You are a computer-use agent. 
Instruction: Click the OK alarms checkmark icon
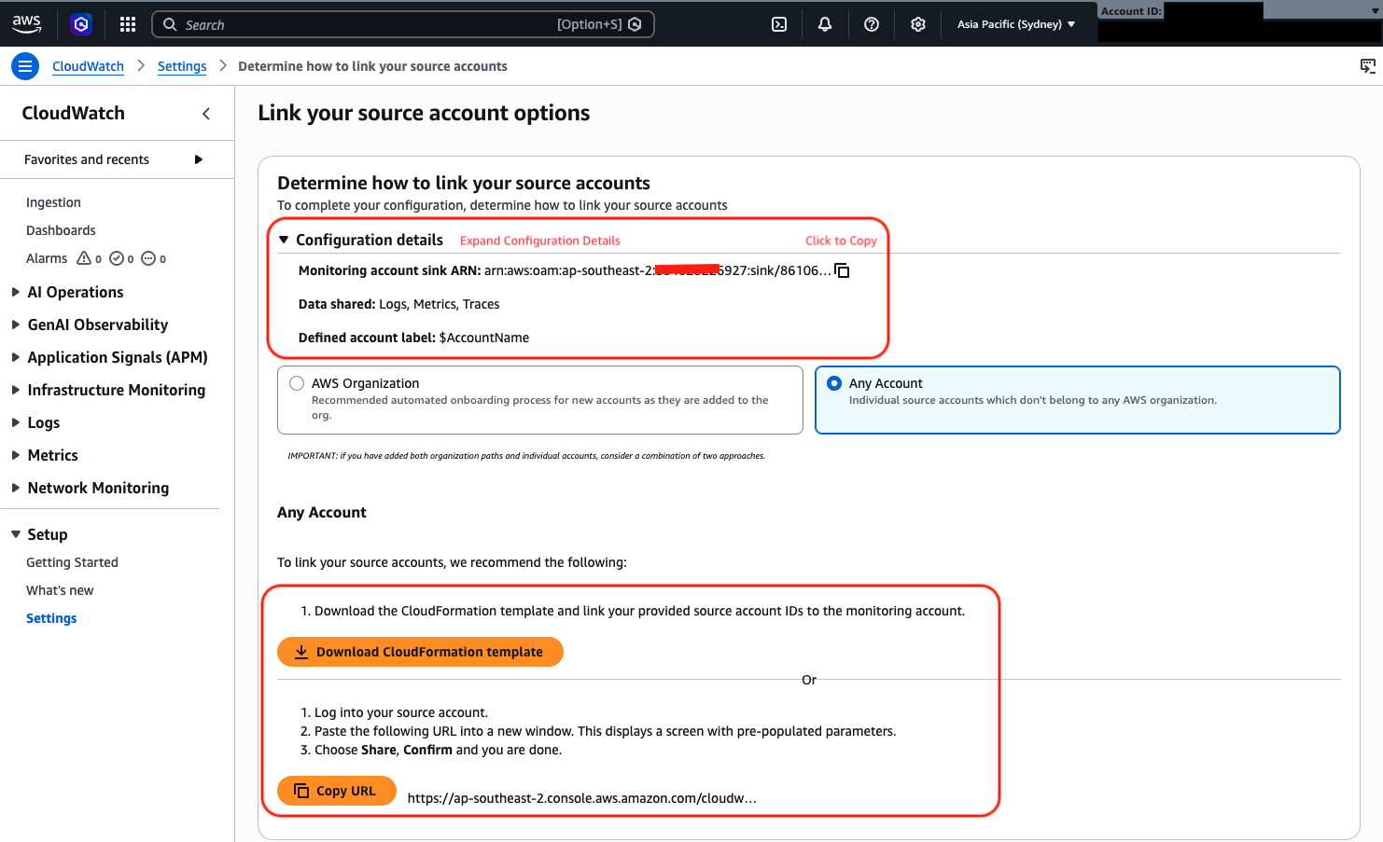click(x=117, y=258)
